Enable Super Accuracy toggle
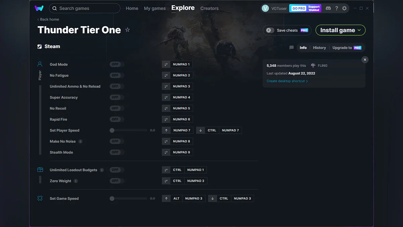This screenshot has width=403, height=227. coord(117,97)
